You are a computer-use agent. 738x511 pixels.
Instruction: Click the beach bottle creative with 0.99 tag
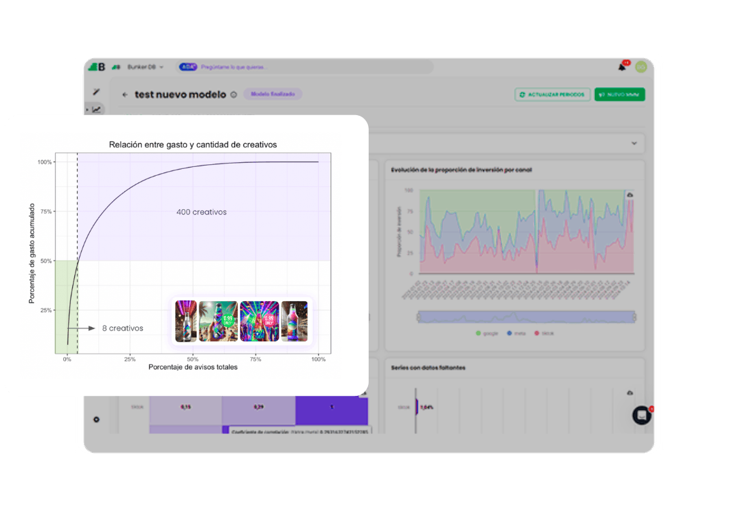coord(218,322)
